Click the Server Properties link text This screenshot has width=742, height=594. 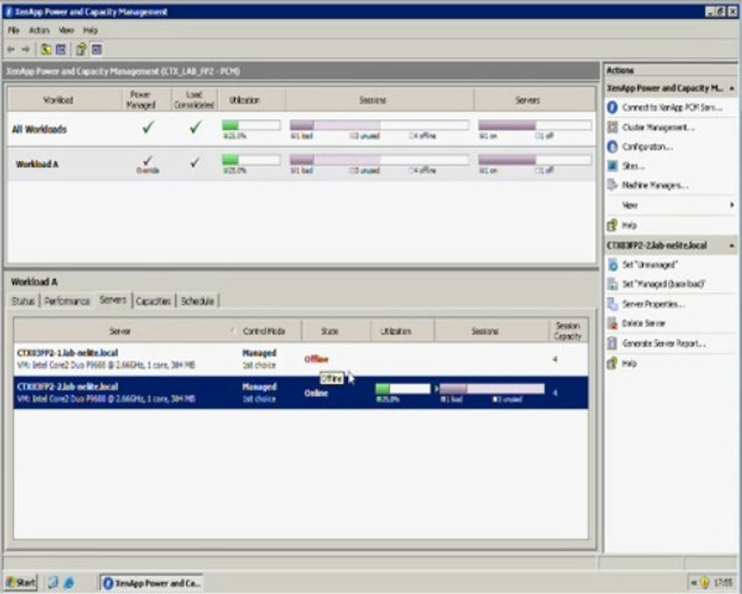point(654,304)
